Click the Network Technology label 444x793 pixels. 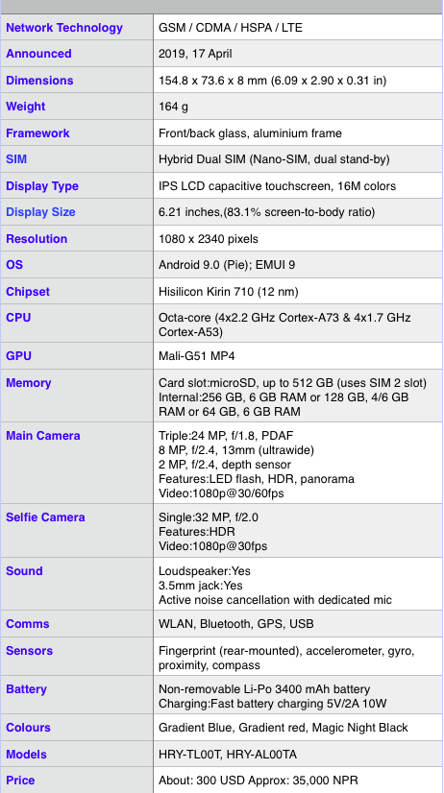(64, 27)
